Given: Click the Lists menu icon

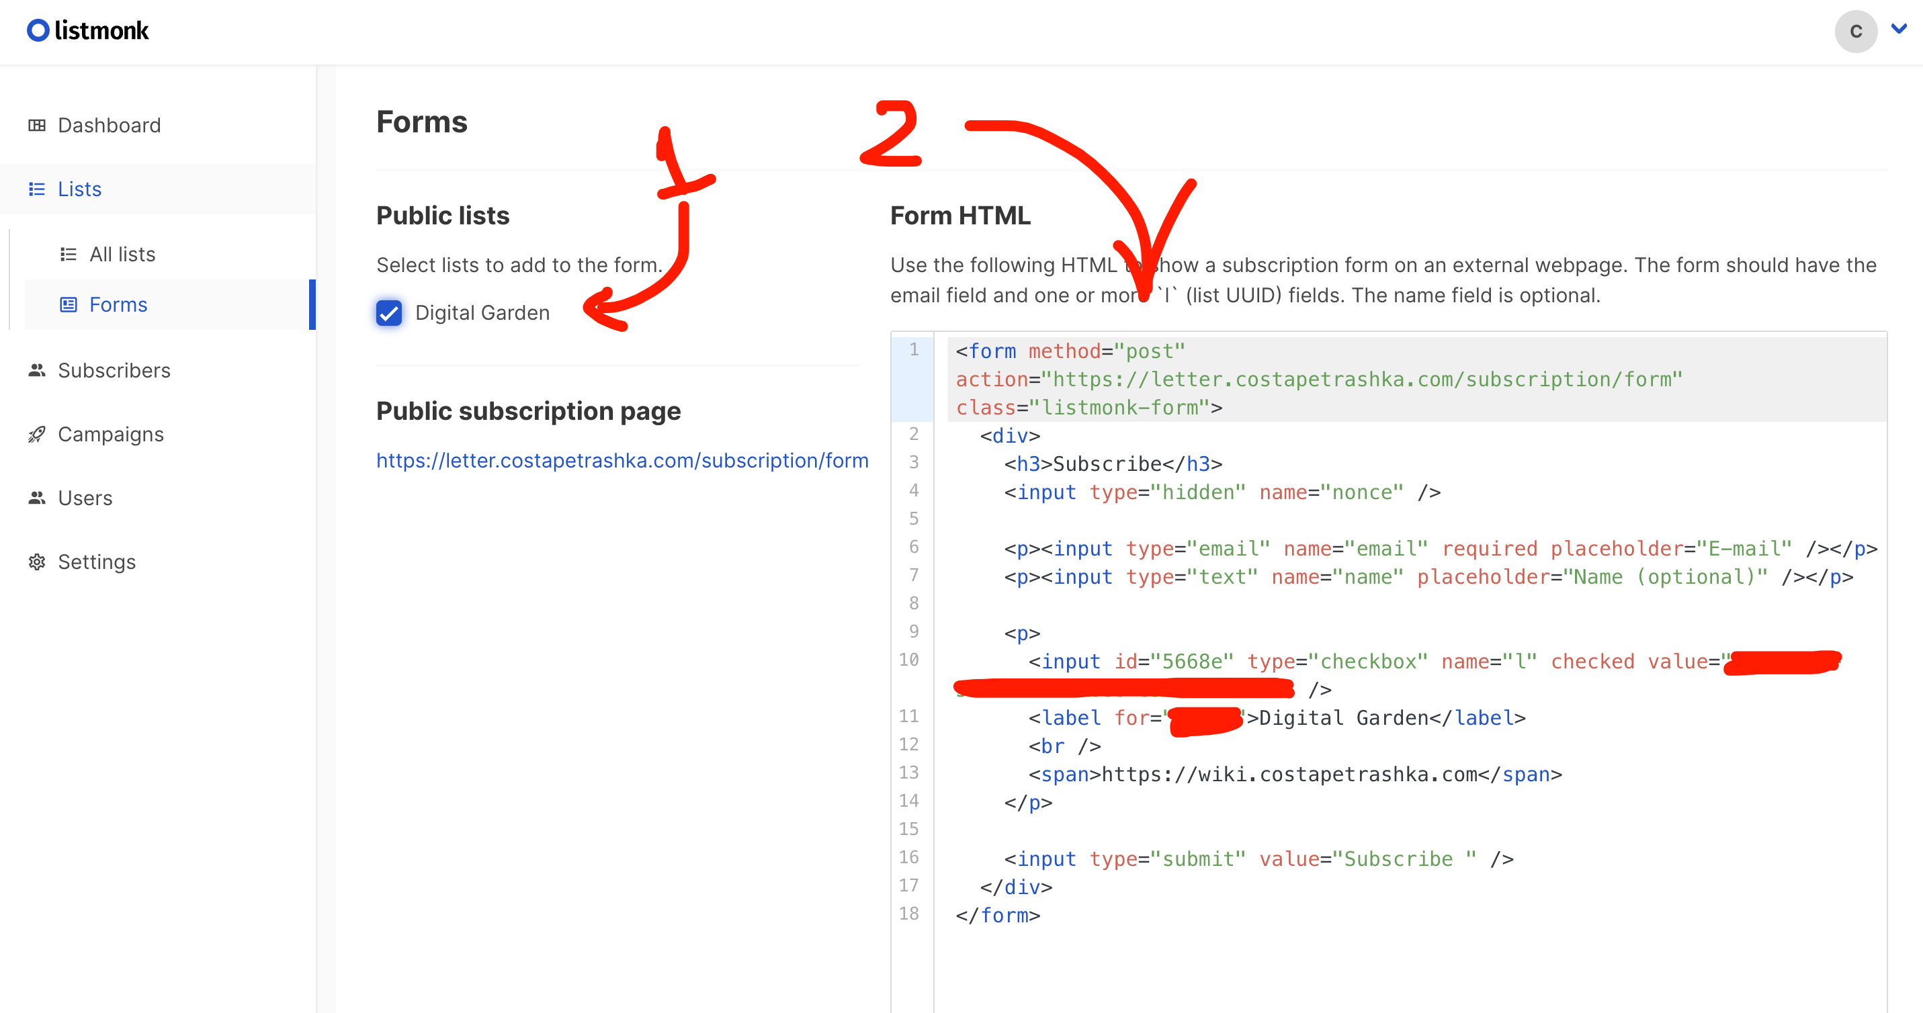Looking at the screenshot, I should [36, 189].
